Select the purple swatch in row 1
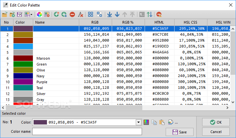Viewport: 236px width, 138px height. [23, 29]
